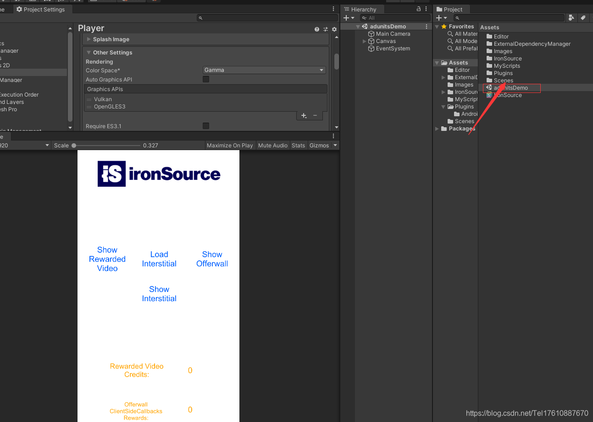The width and height of the screenshot is (593, 422).
Task: Select the All Prefabs saved search
Action: [463, 49]
